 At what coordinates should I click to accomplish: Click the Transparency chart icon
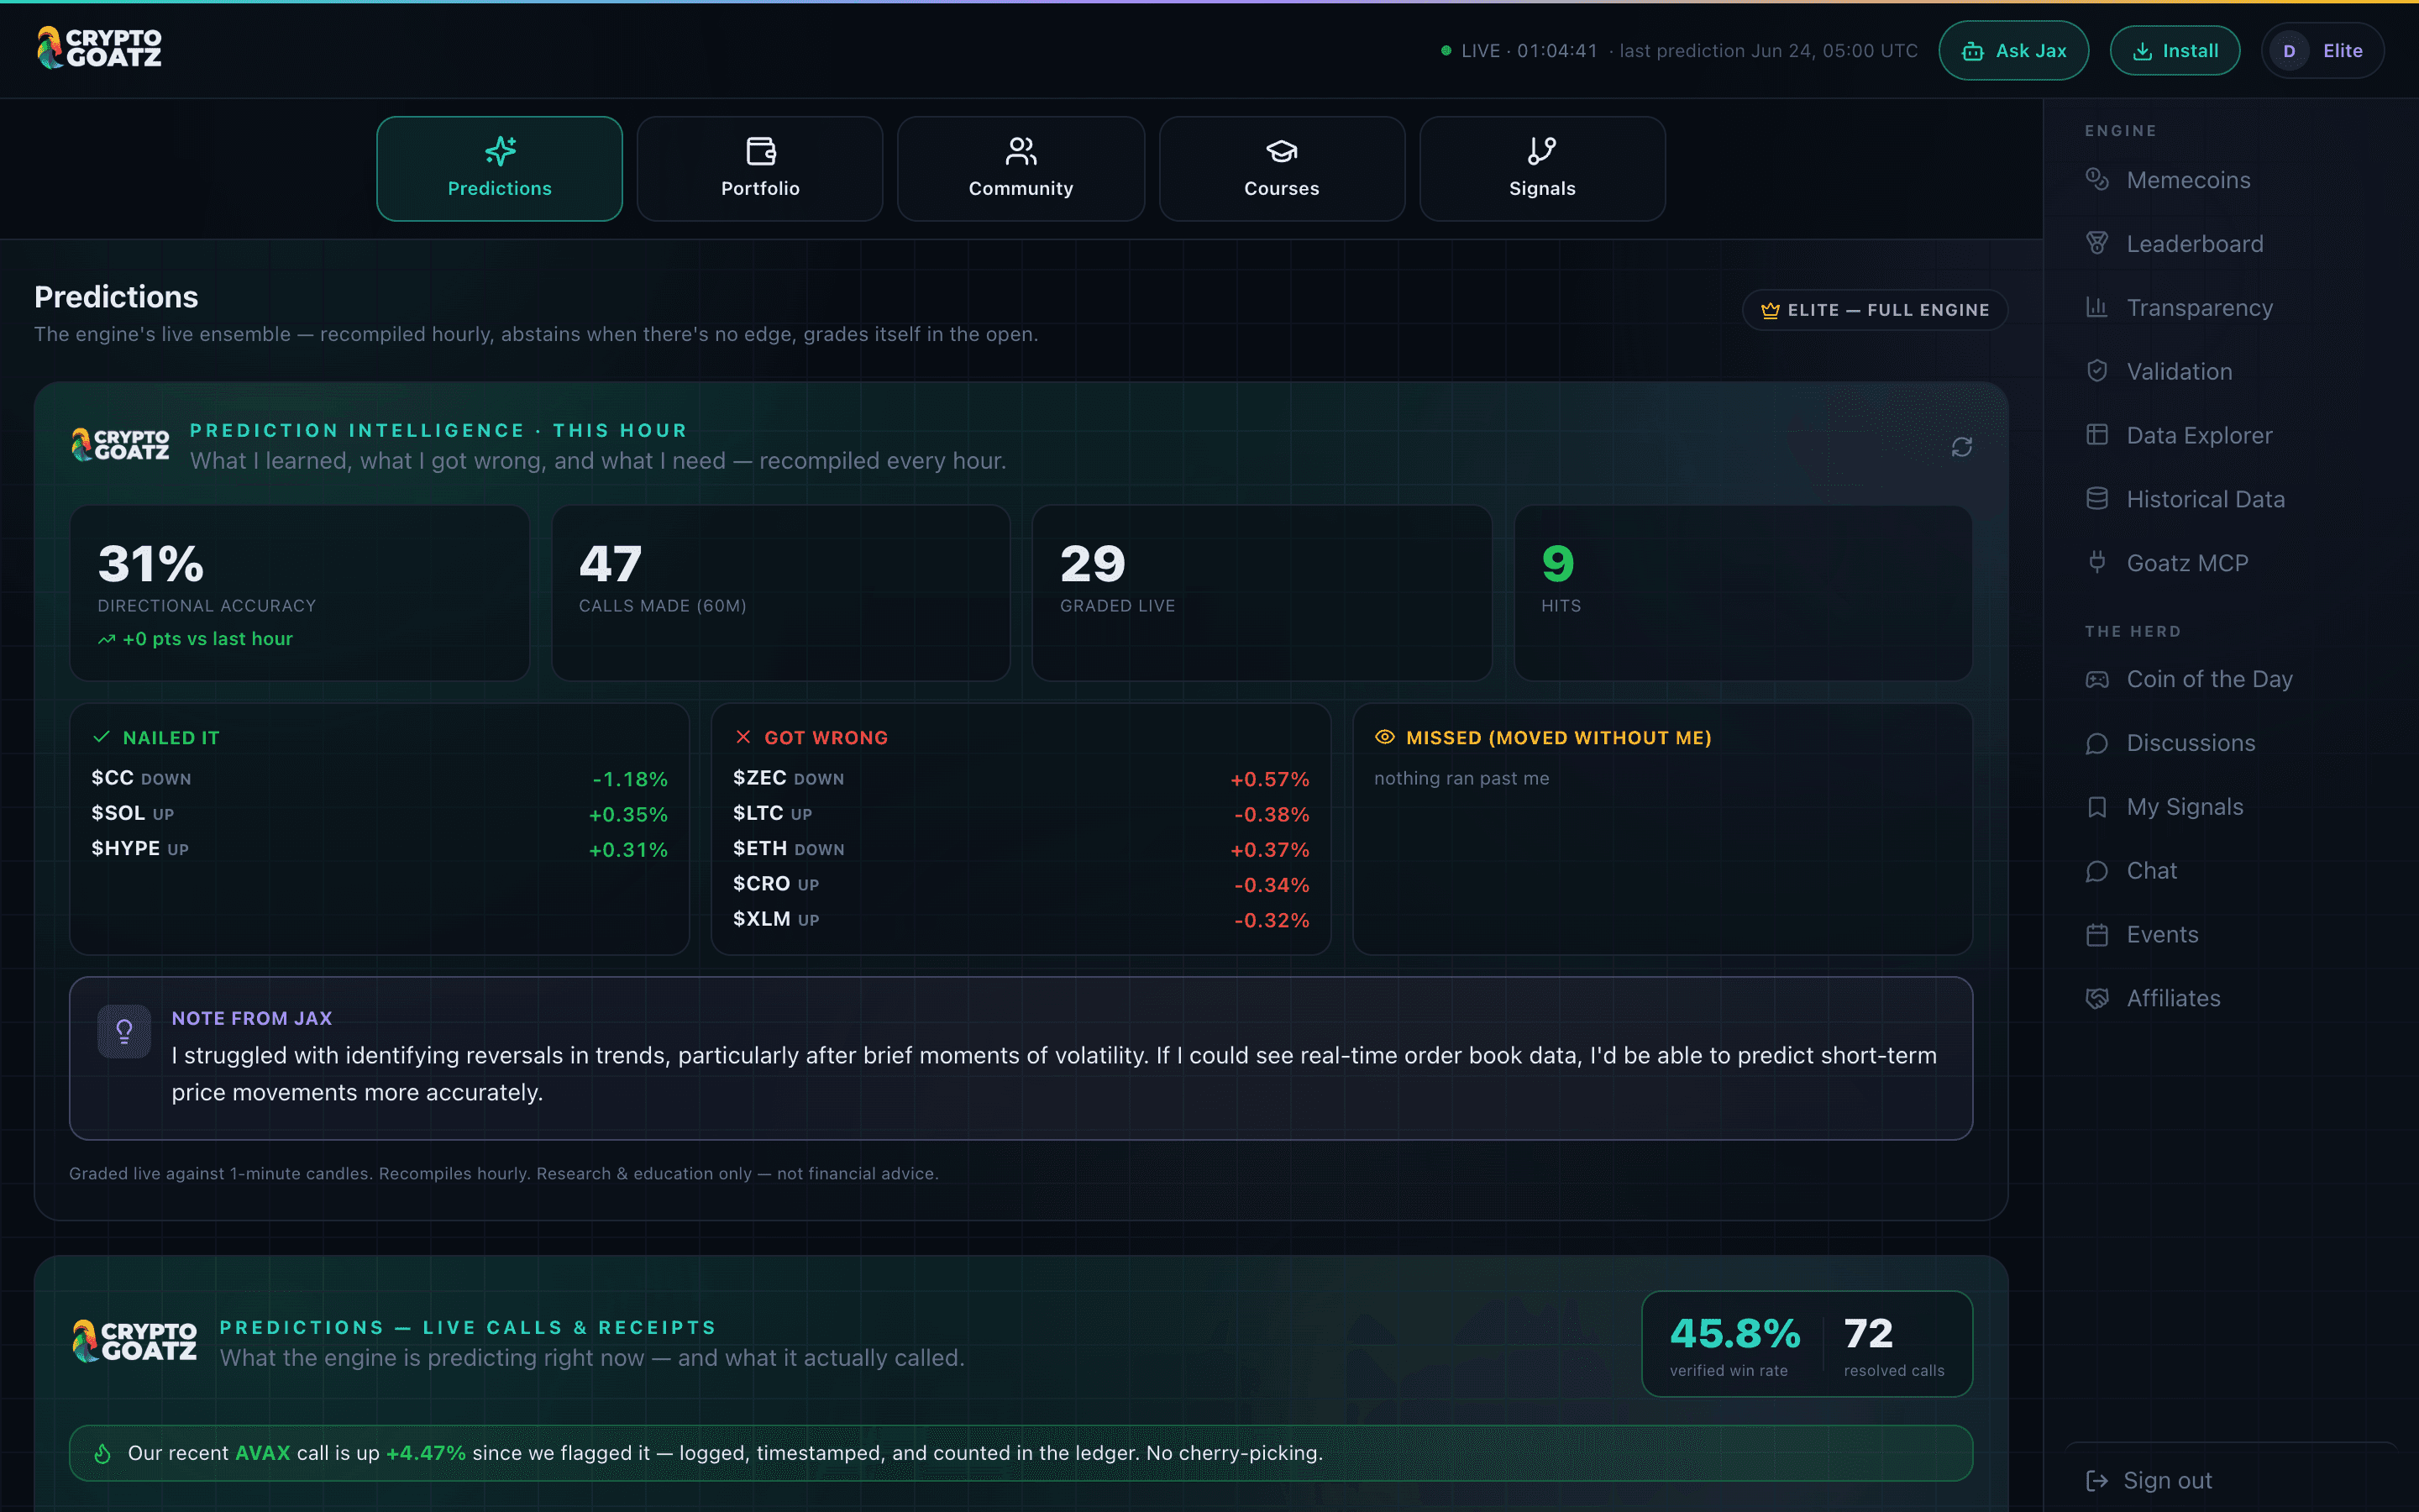(x=2097, y=307)
